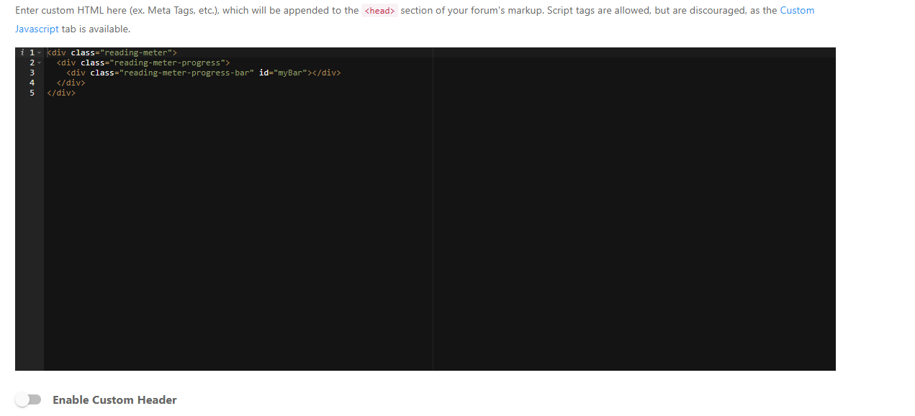The image size is (915, 416).
Task: Select line number 3 in the gutter
Action: [32, 73]
